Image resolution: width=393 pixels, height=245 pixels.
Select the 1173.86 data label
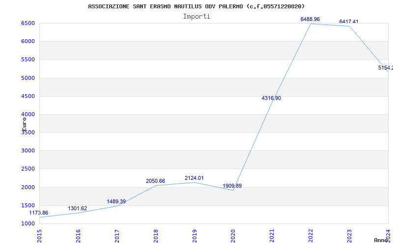pyautogui.click(x=39, y=213)
